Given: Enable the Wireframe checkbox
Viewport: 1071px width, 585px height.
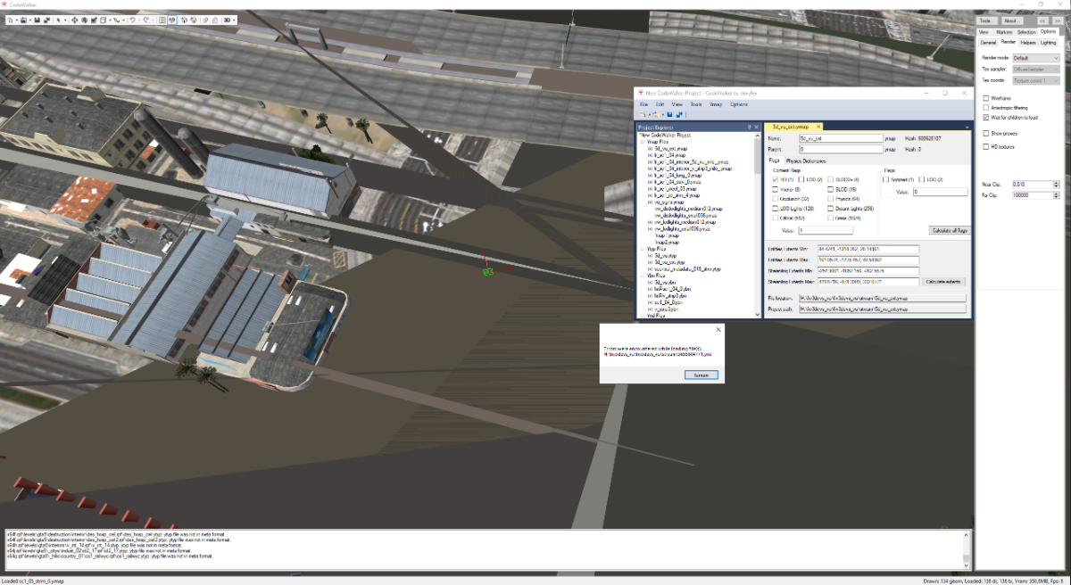Looking at the screenshot, I should point(985,98).
